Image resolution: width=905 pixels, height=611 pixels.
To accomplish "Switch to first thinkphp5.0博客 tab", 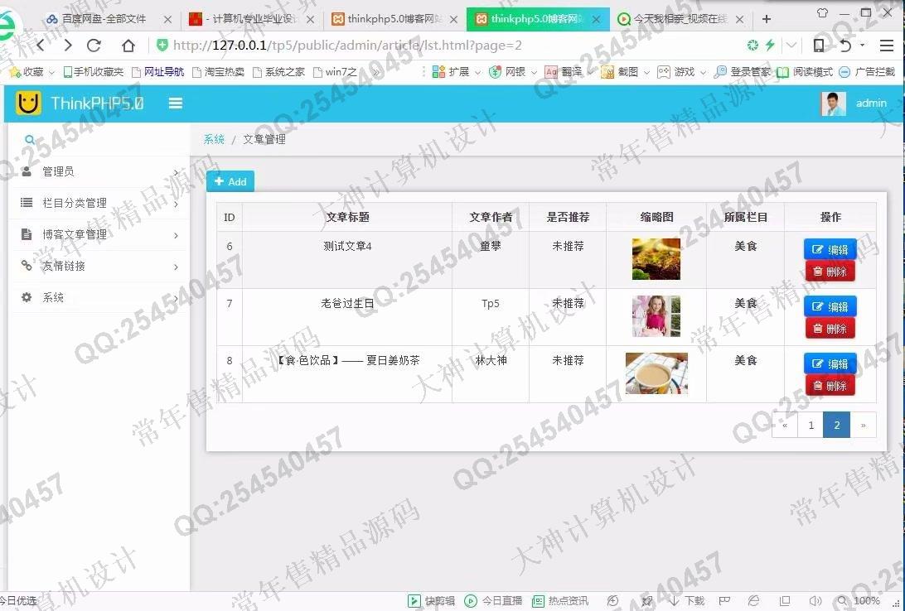I will (x=393, y=19).
